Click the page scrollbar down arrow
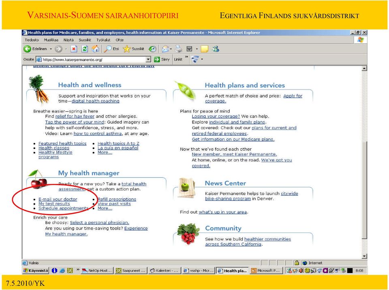This screenshot has width=389, height=290. 364,256
